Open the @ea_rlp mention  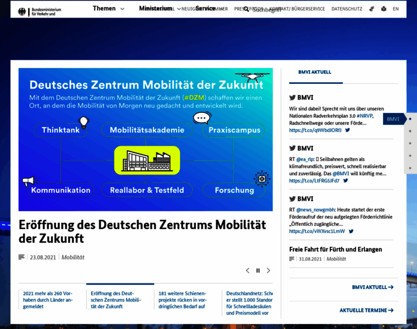tap(305, 159)
